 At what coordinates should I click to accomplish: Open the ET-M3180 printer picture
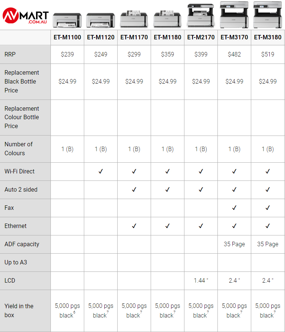(x=268, y=15)
